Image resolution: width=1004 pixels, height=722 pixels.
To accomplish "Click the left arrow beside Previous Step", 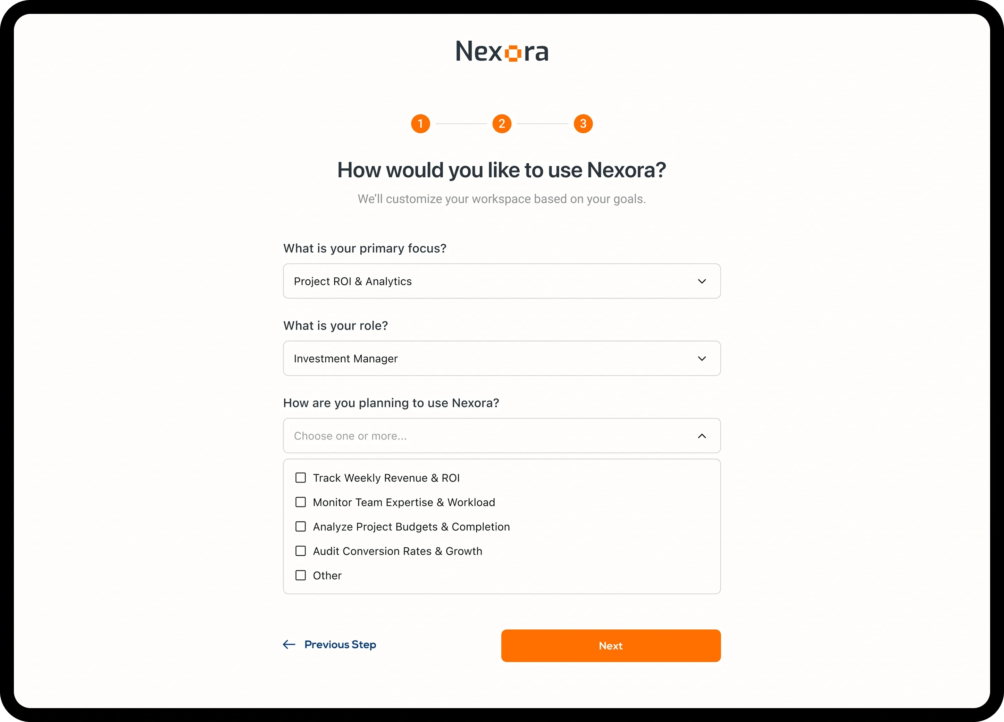I will point(289,645).
